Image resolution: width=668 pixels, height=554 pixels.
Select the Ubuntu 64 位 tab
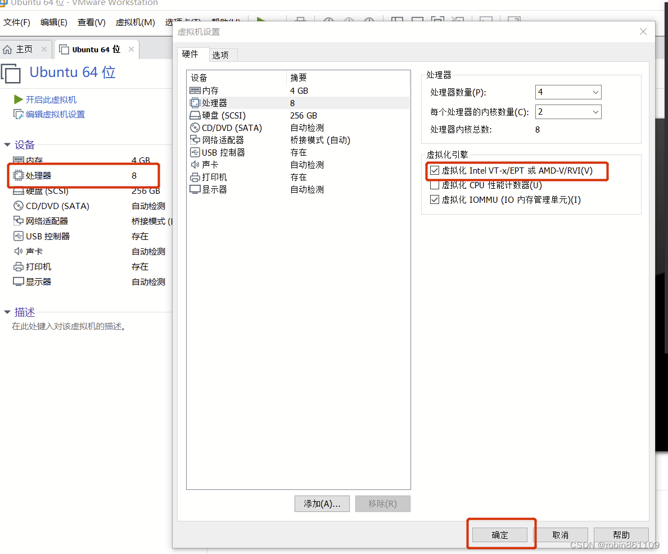(96, 49)
